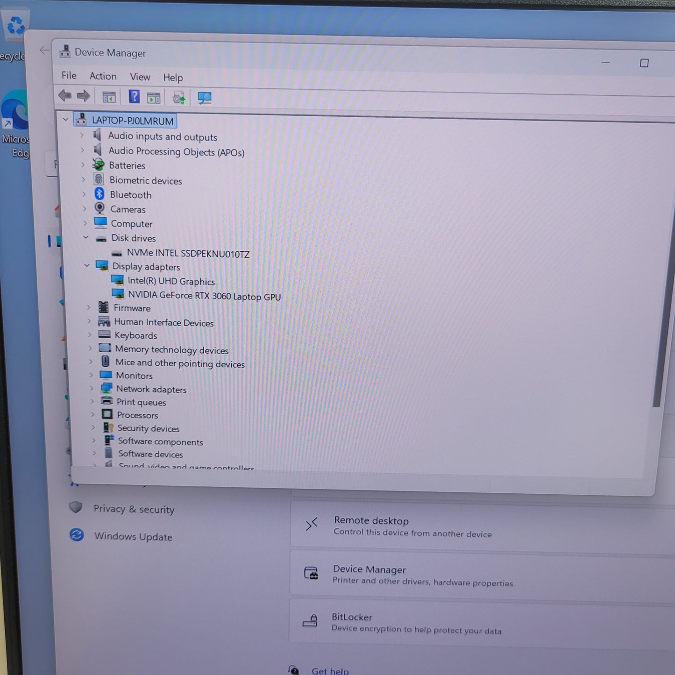Open the View menu

pos(140,77)
